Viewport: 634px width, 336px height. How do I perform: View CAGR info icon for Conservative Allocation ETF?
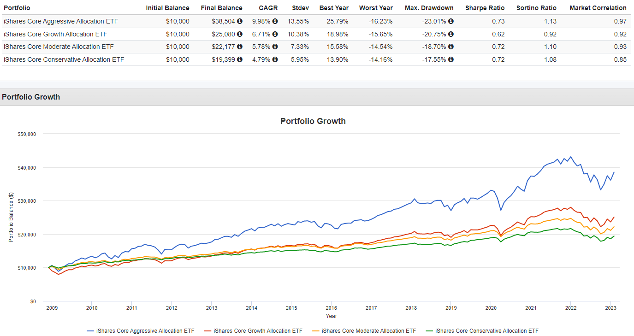(x=275, y=59)
